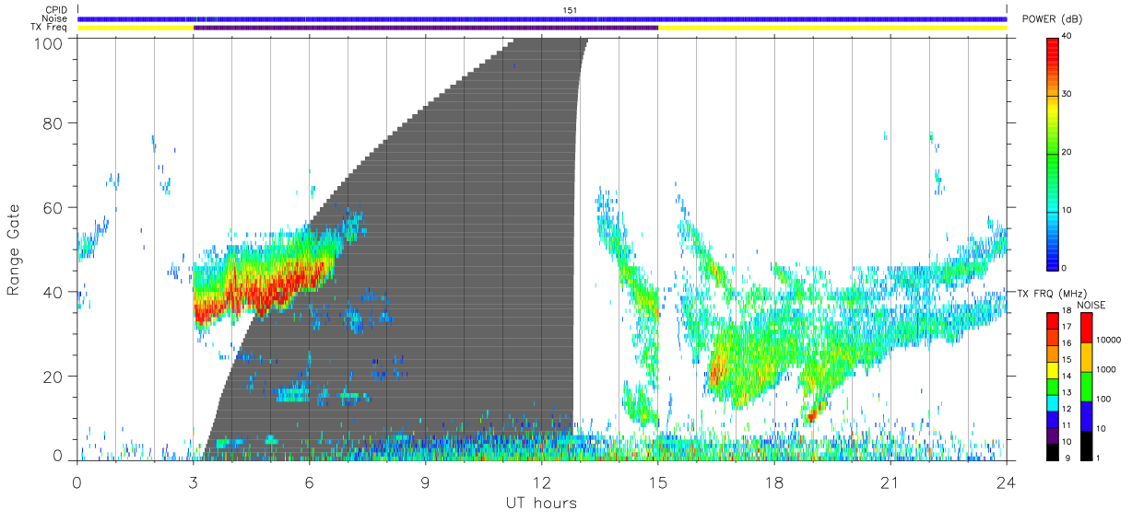The image size is (1132, 522).
Task: Click the "30" label on the POWER scale
Action: coord(1067,95)
